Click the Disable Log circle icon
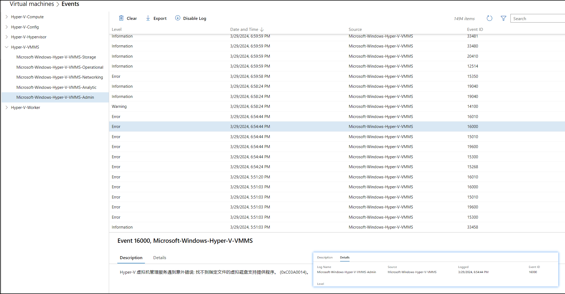The height and width of the screenshot is (294, 565). click(x=178, y=18)
